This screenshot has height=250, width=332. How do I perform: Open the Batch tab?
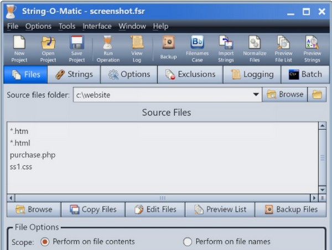[x=305, y=75]
